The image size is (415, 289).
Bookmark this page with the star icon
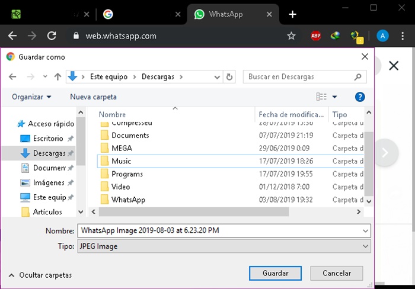pyautogui.click(x=292, y=36)
